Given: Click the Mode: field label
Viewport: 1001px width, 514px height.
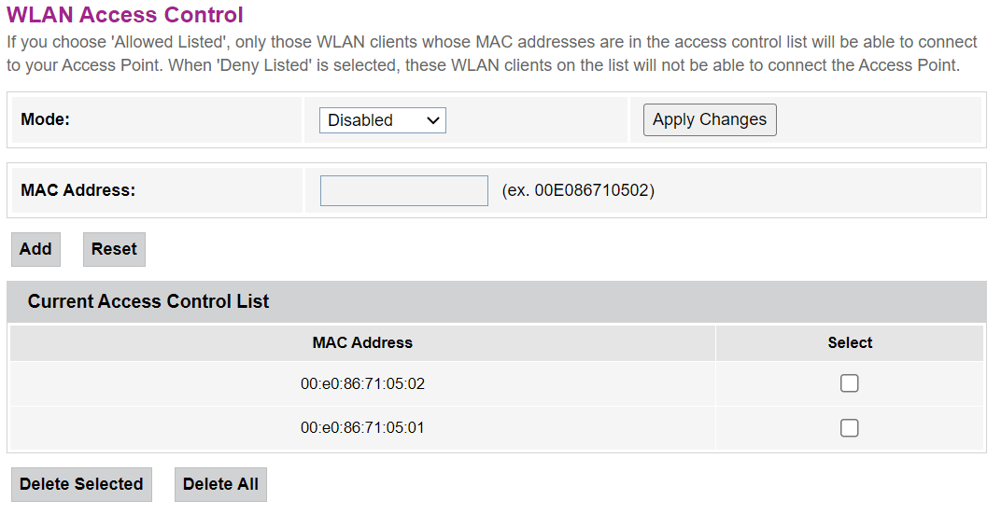Looking at the screenshot, I should coord(46,119).
